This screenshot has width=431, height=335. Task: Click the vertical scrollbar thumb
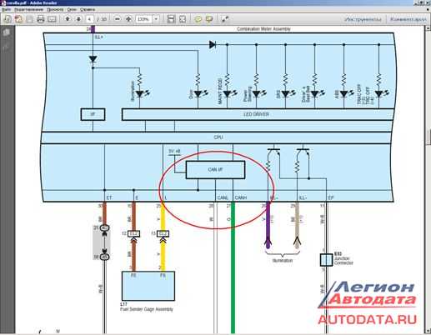pos(428,137)
